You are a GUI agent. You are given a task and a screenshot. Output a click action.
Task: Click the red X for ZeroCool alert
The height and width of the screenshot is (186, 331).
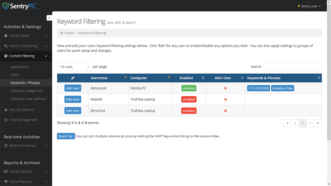click(225, 111)
